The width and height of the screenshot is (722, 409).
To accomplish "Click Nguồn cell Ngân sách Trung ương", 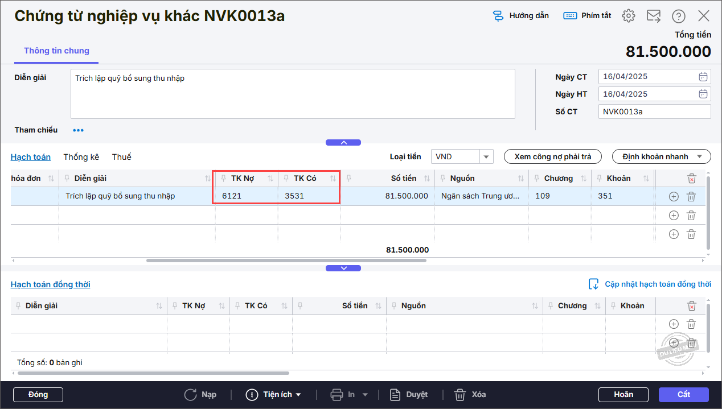I will pyautogui.click(x=481, y=196).
